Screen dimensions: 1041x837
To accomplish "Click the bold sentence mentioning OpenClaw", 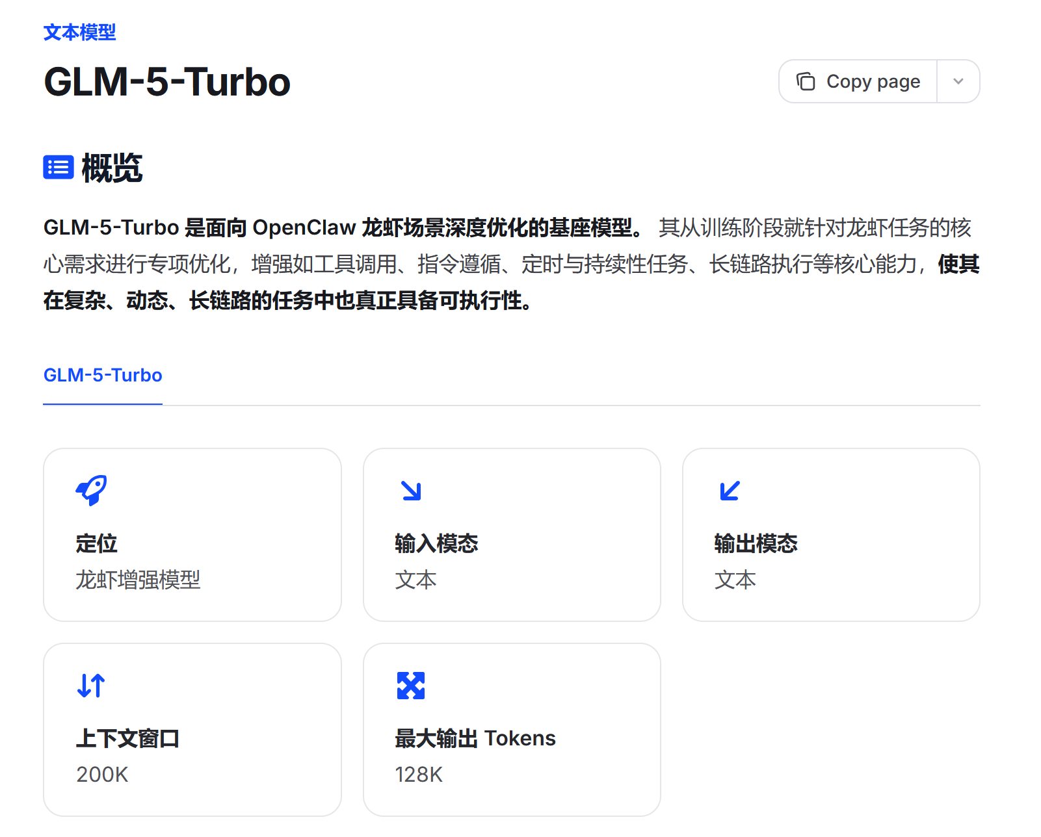I will pyautogui.click(x=343, y=227).
